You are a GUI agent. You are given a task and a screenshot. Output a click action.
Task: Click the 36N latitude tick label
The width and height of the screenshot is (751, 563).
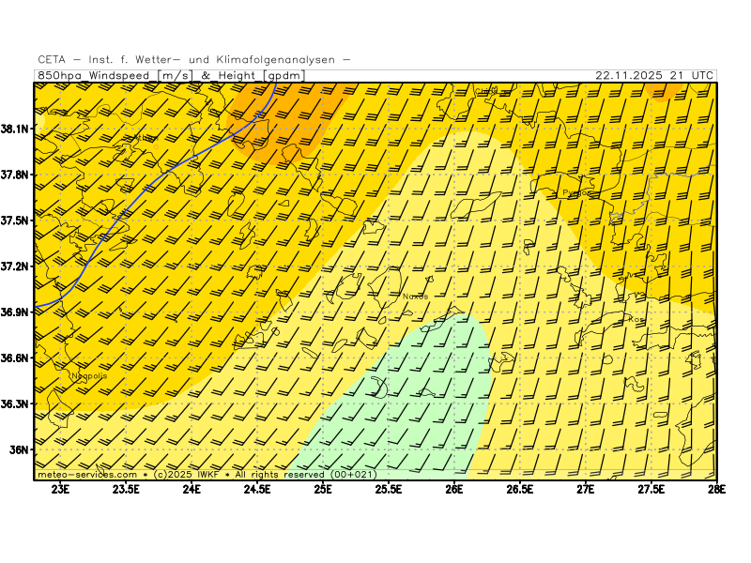pos(21,450)
